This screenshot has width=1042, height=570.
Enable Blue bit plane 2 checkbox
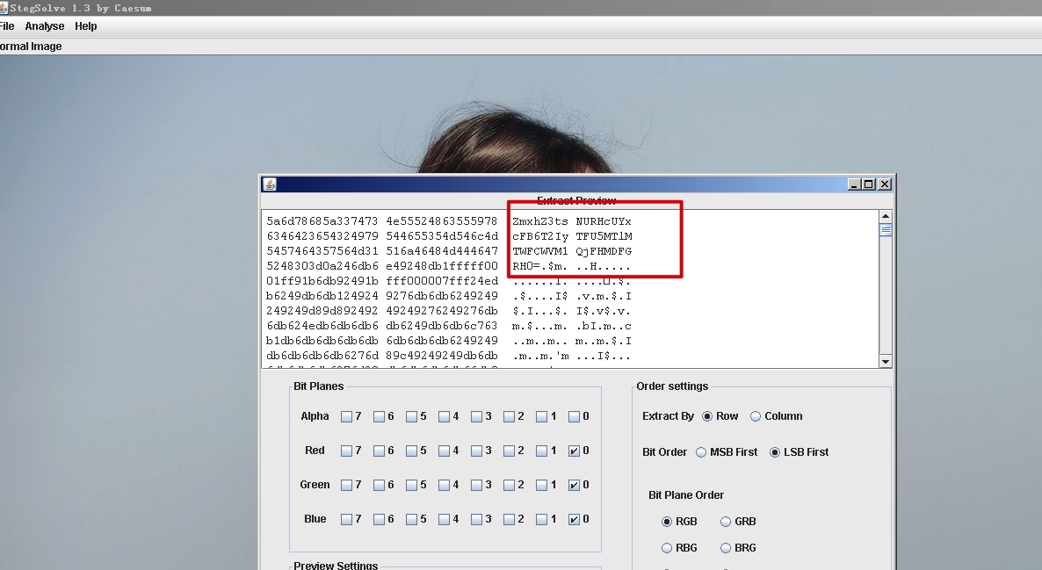pos(509,520)
